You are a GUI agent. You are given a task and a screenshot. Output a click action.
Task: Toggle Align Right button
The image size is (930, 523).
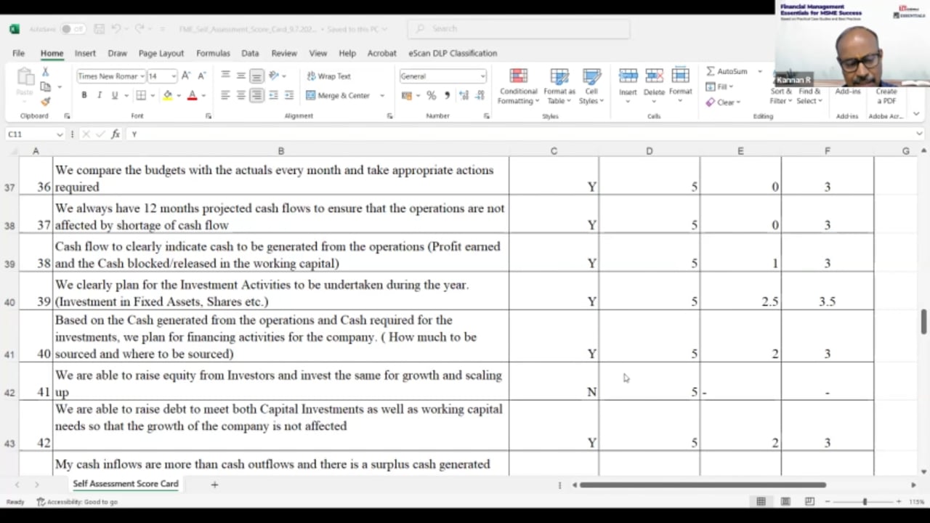tap(256, 95)
